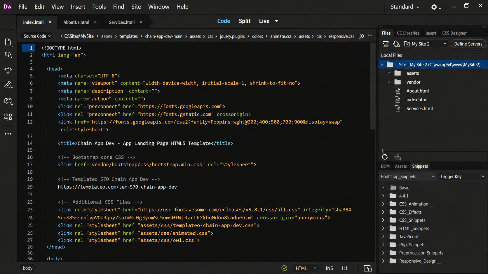Click the Dreamweaver Dw logo icon
The image size is (488, 274).
(x=7, y=7)
